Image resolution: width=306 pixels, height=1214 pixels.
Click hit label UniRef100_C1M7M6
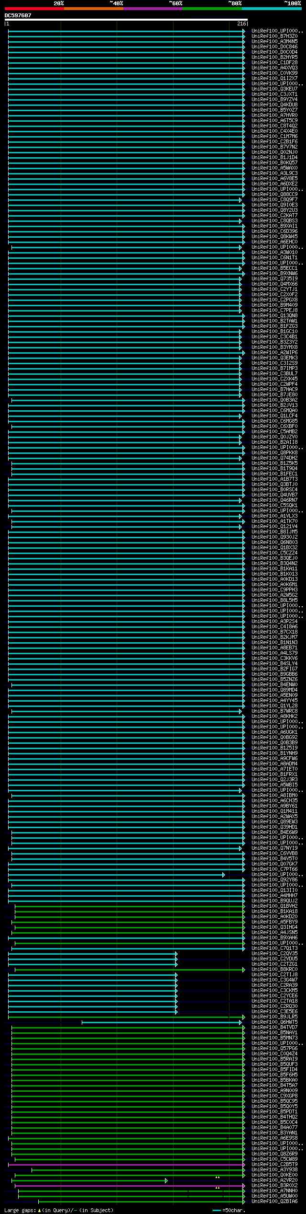[274, 136]
